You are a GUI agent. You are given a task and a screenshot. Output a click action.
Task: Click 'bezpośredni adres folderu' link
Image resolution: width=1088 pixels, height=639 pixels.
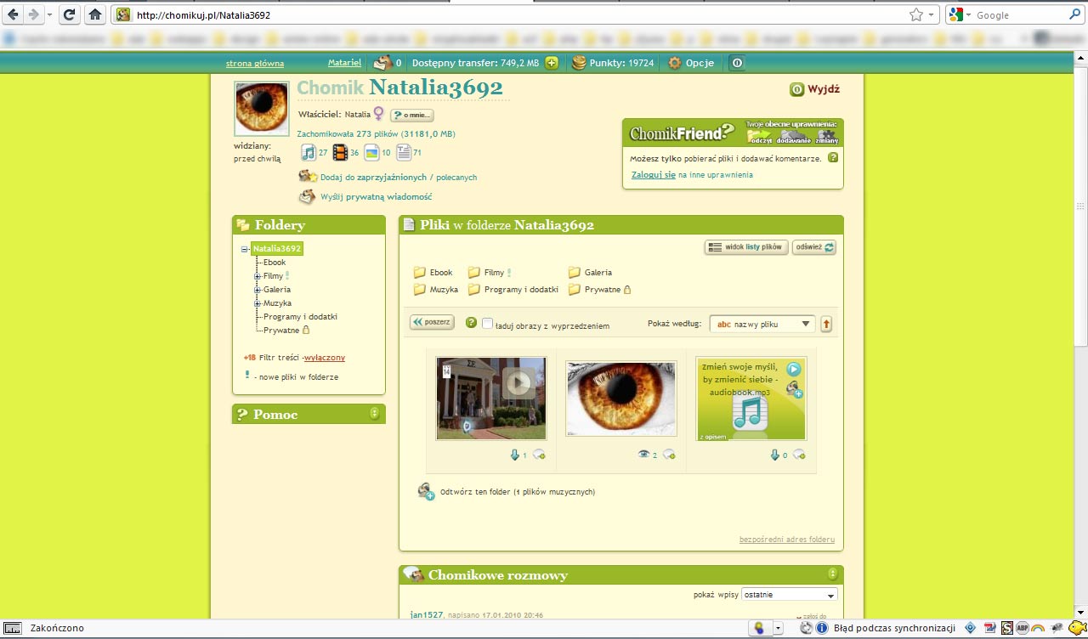(x=787, y=540)
